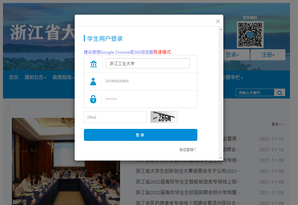The image size is (298, 205).
Task: Close the login dialog with X
Action: 218,21
